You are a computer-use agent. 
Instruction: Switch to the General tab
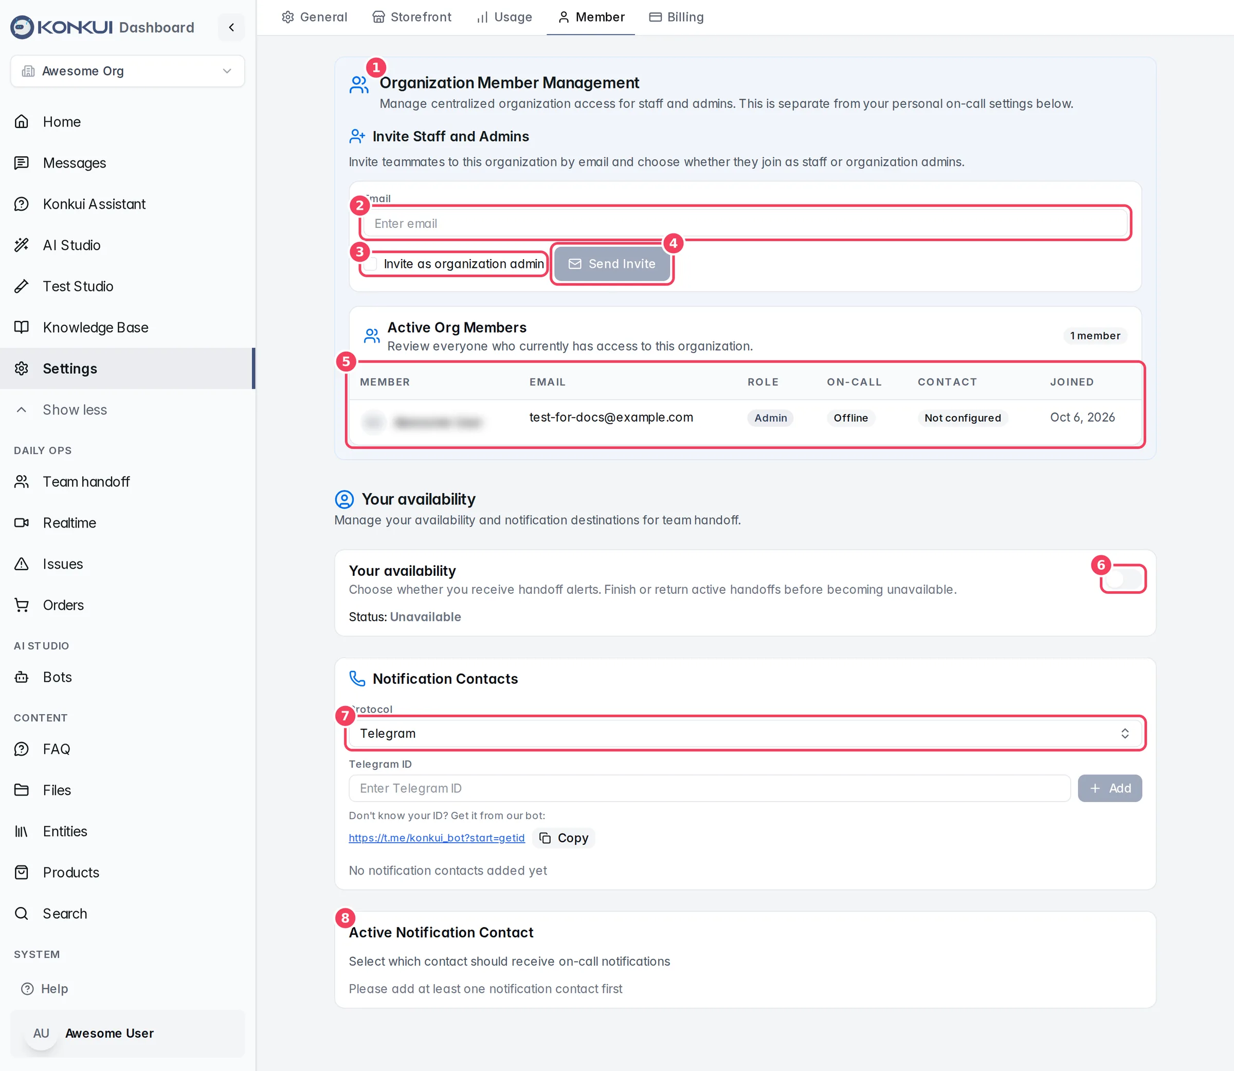(314, 17)
